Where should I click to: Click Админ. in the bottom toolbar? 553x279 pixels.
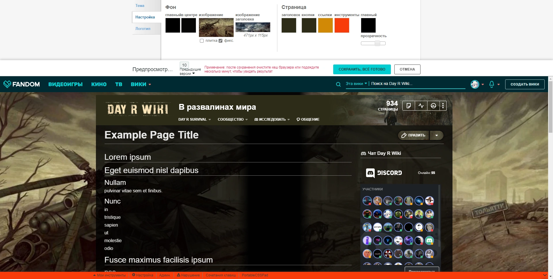click(165, 275)
